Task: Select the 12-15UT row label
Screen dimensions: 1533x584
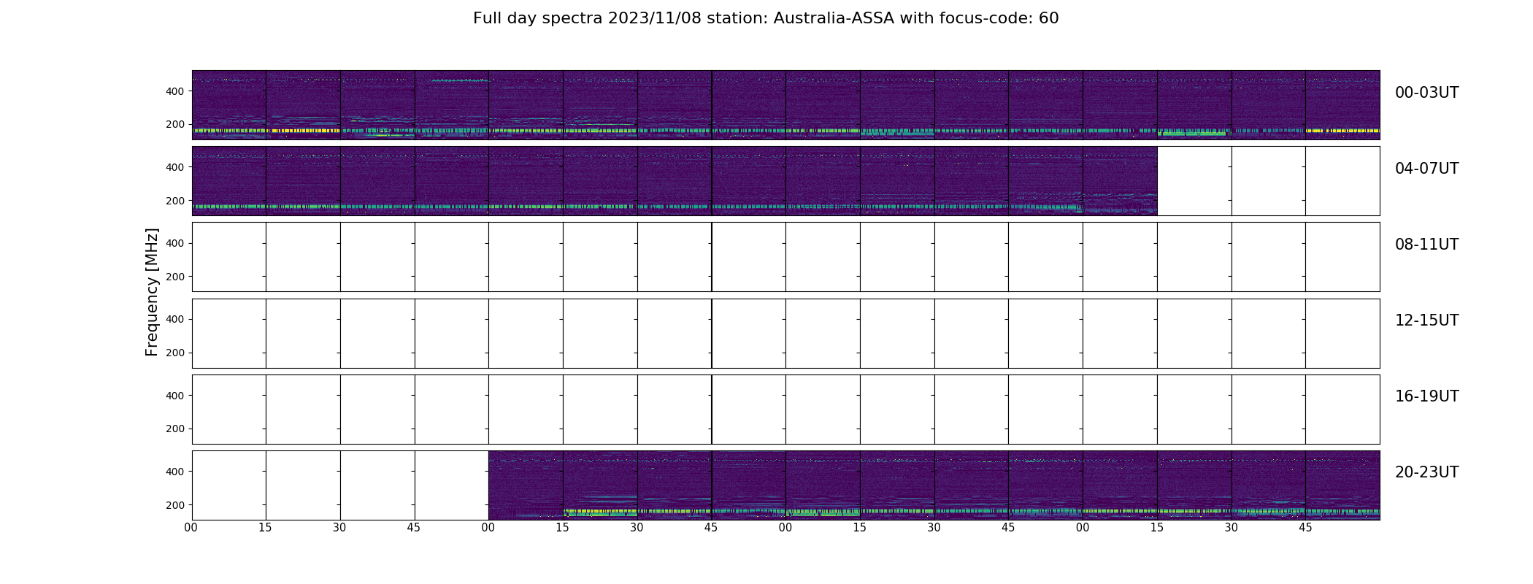Action: tap(1426, 320)
